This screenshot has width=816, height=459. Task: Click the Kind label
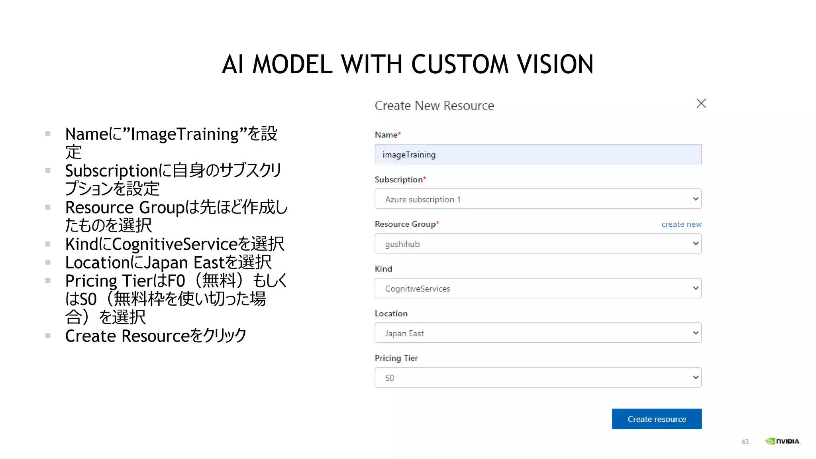click(383, 269)
